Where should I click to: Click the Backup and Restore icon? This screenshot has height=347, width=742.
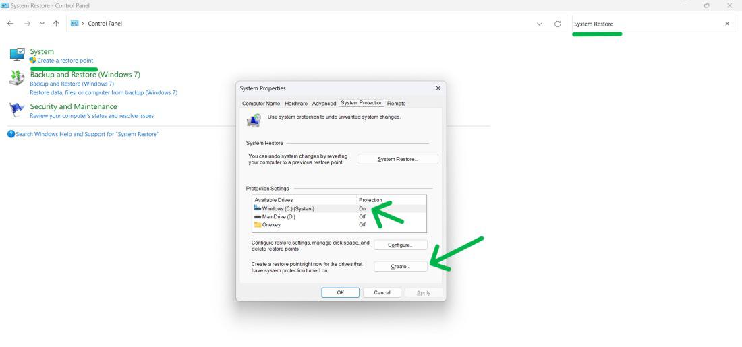[17, 78]
